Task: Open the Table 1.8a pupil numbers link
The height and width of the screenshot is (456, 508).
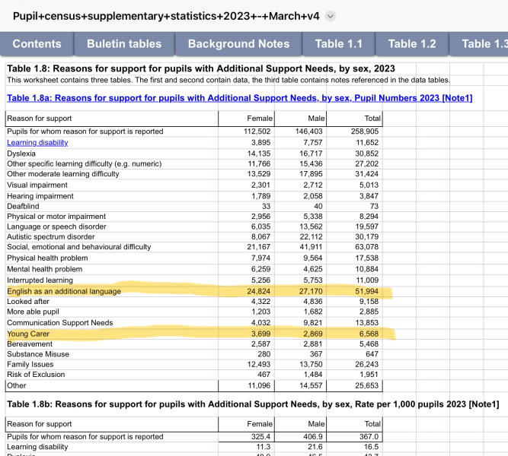Action: 240,98
